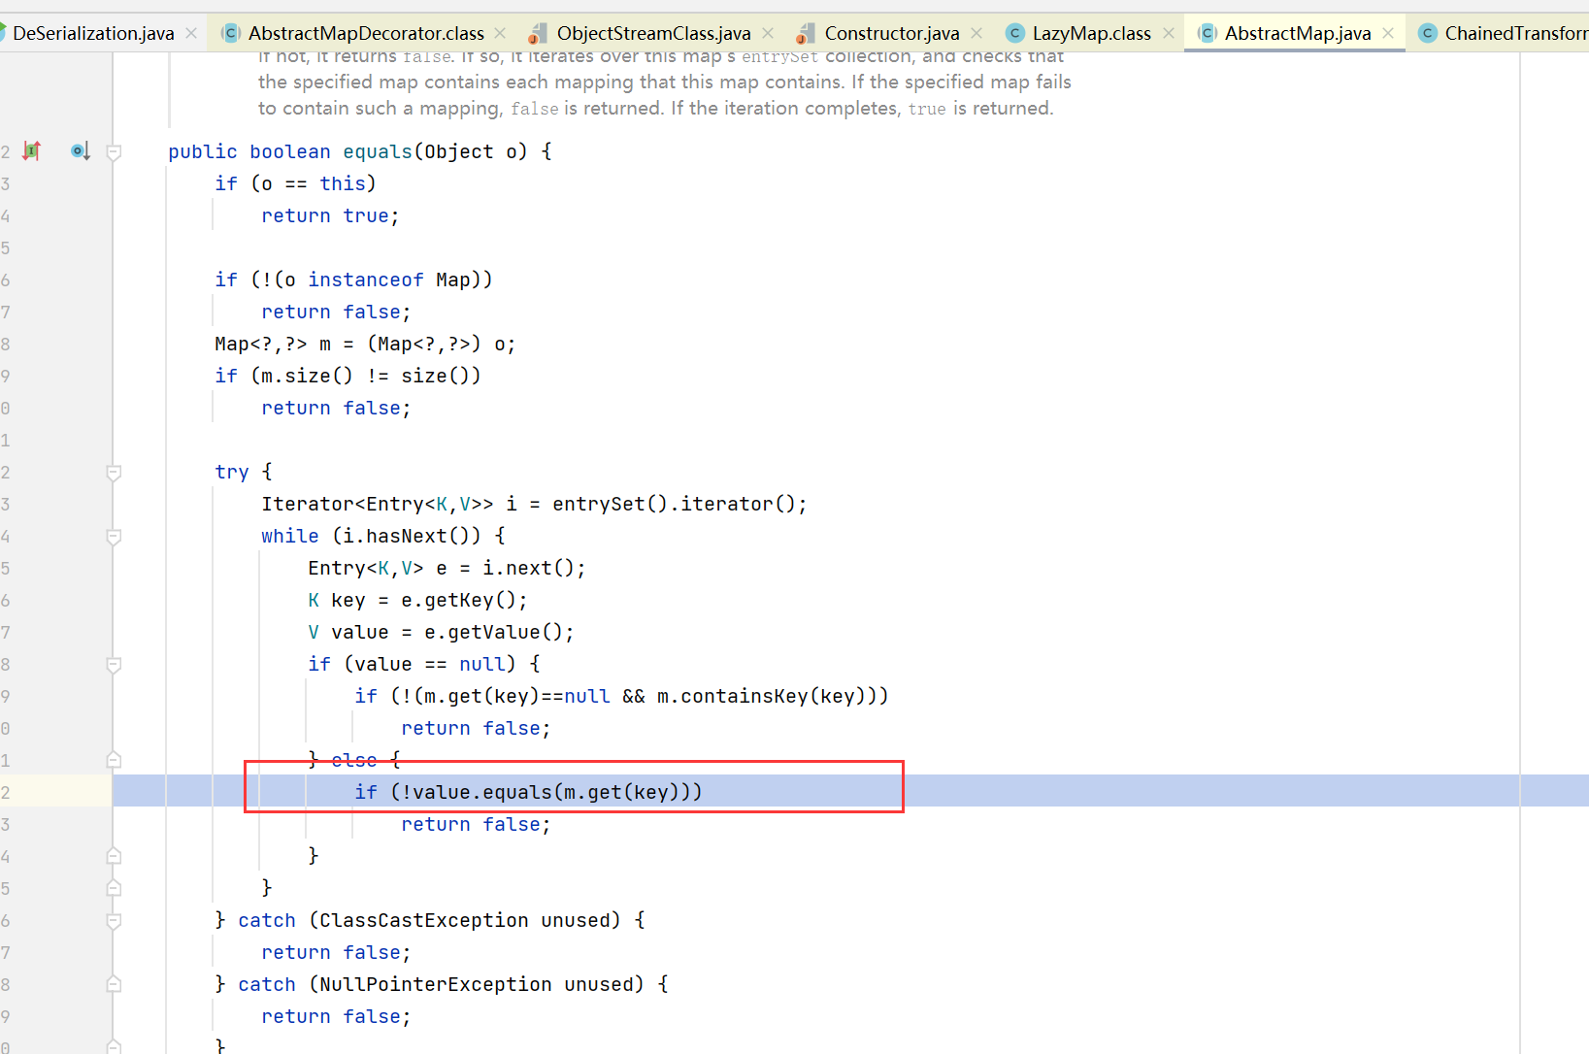1589x1054 pixels.
Task: Click the ChainedTransformer class icon
Action: [1427, 33]
